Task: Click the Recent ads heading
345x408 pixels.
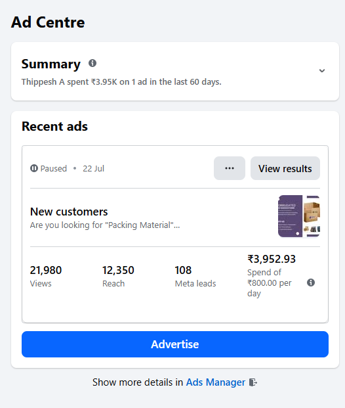Action: pos(55,126)
